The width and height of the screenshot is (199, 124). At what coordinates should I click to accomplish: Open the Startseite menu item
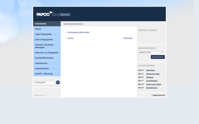(x=47, y=24)
